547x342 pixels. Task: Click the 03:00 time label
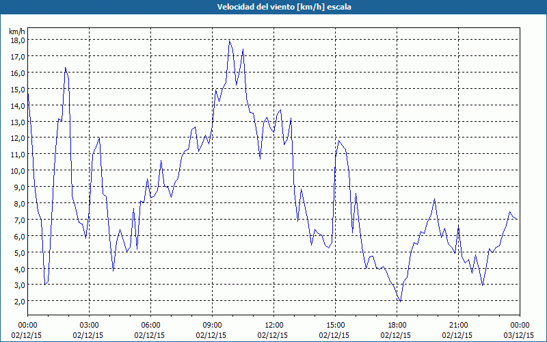[89, 326]
